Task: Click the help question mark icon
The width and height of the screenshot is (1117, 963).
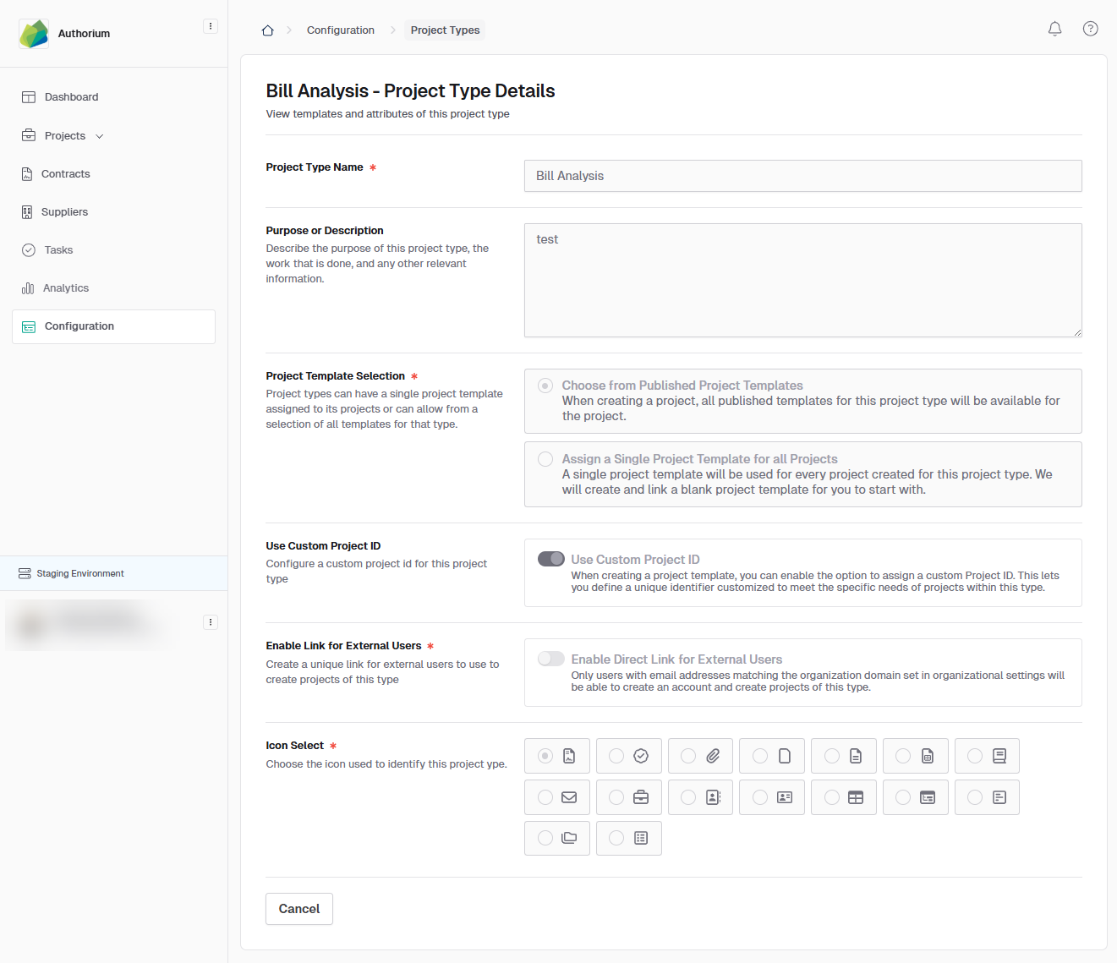Action: (1090, 29)
